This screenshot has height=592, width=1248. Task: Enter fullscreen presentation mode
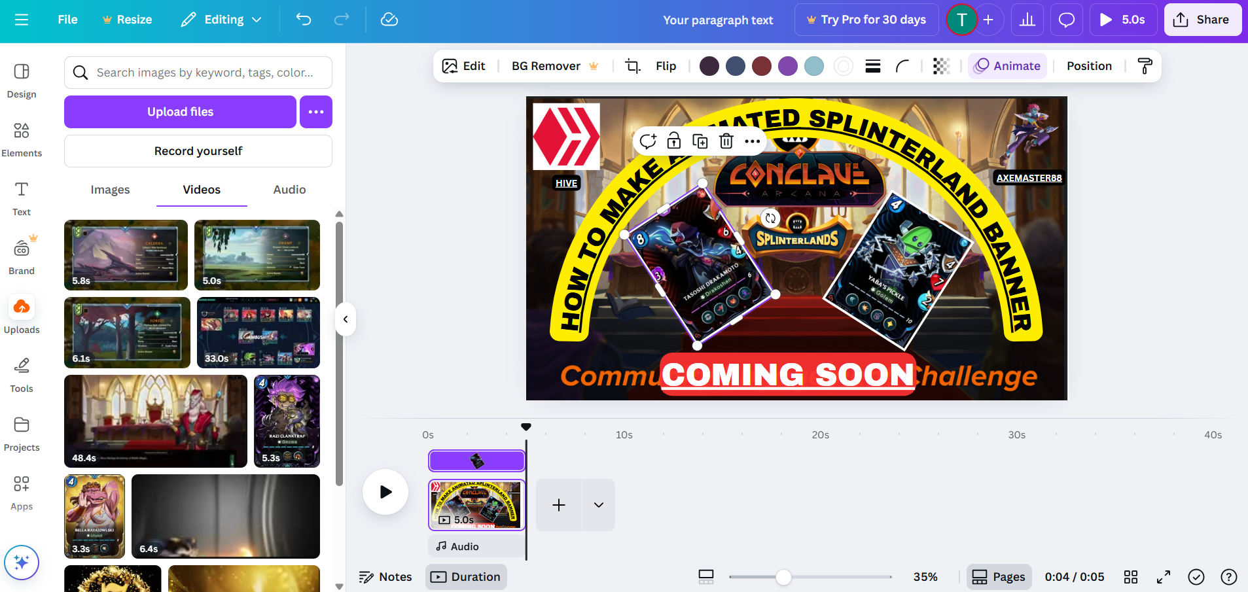[1164, 577]
